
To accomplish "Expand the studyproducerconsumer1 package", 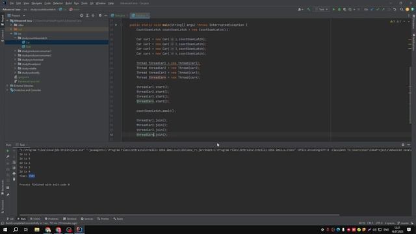I will (x=15, y=51).
